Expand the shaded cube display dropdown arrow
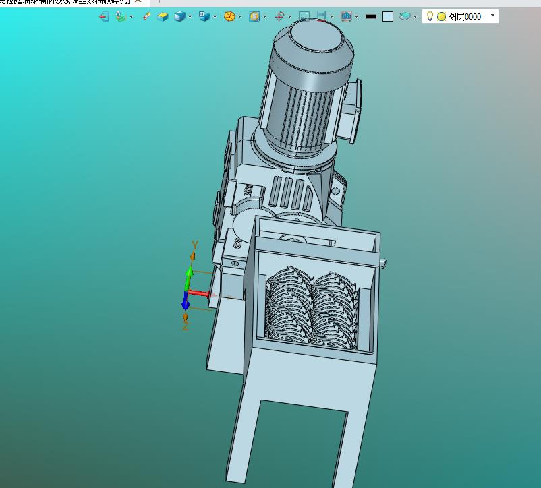This screenshot has width=541, height=488. point(190,17)
